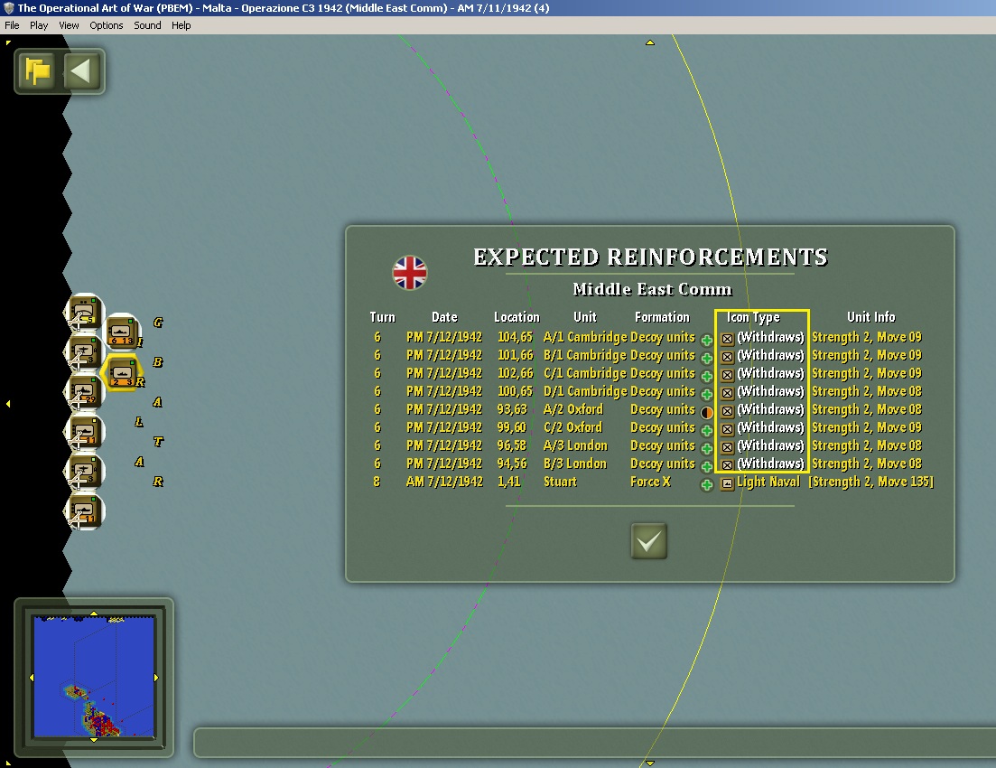Confirm the reinforcements dialog with checkmark
Viewport: 996px width, 768px height.
648,541
